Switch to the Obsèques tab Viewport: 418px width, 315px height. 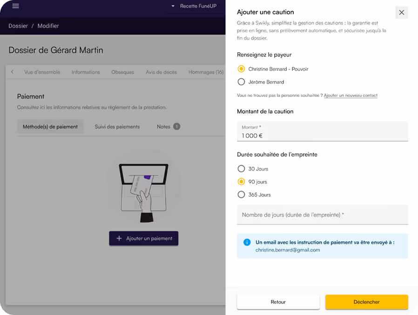tap(122, 72)
